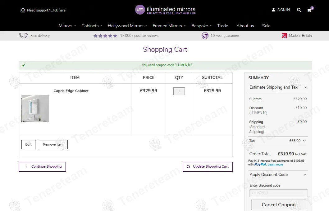Open the Sale menu item

point(266,26)
